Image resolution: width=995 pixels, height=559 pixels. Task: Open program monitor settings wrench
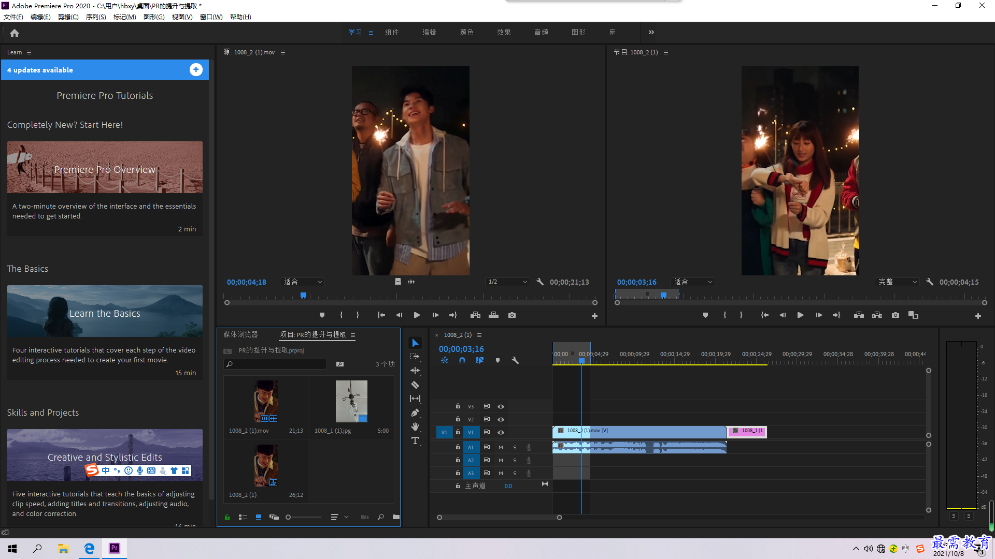930,282
